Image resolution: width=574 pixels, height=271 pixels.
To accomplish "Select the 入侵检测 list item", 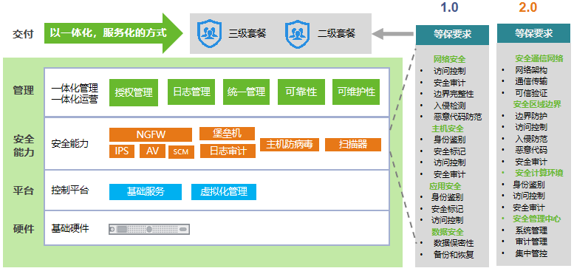I will coord(450,106).
